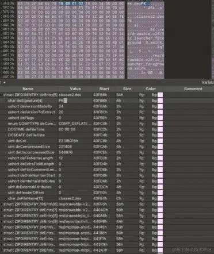This screenshot has width=214, height=254.
Task: Expand the dirEntry[9] res/layout struct row
Action: point(1,221)
